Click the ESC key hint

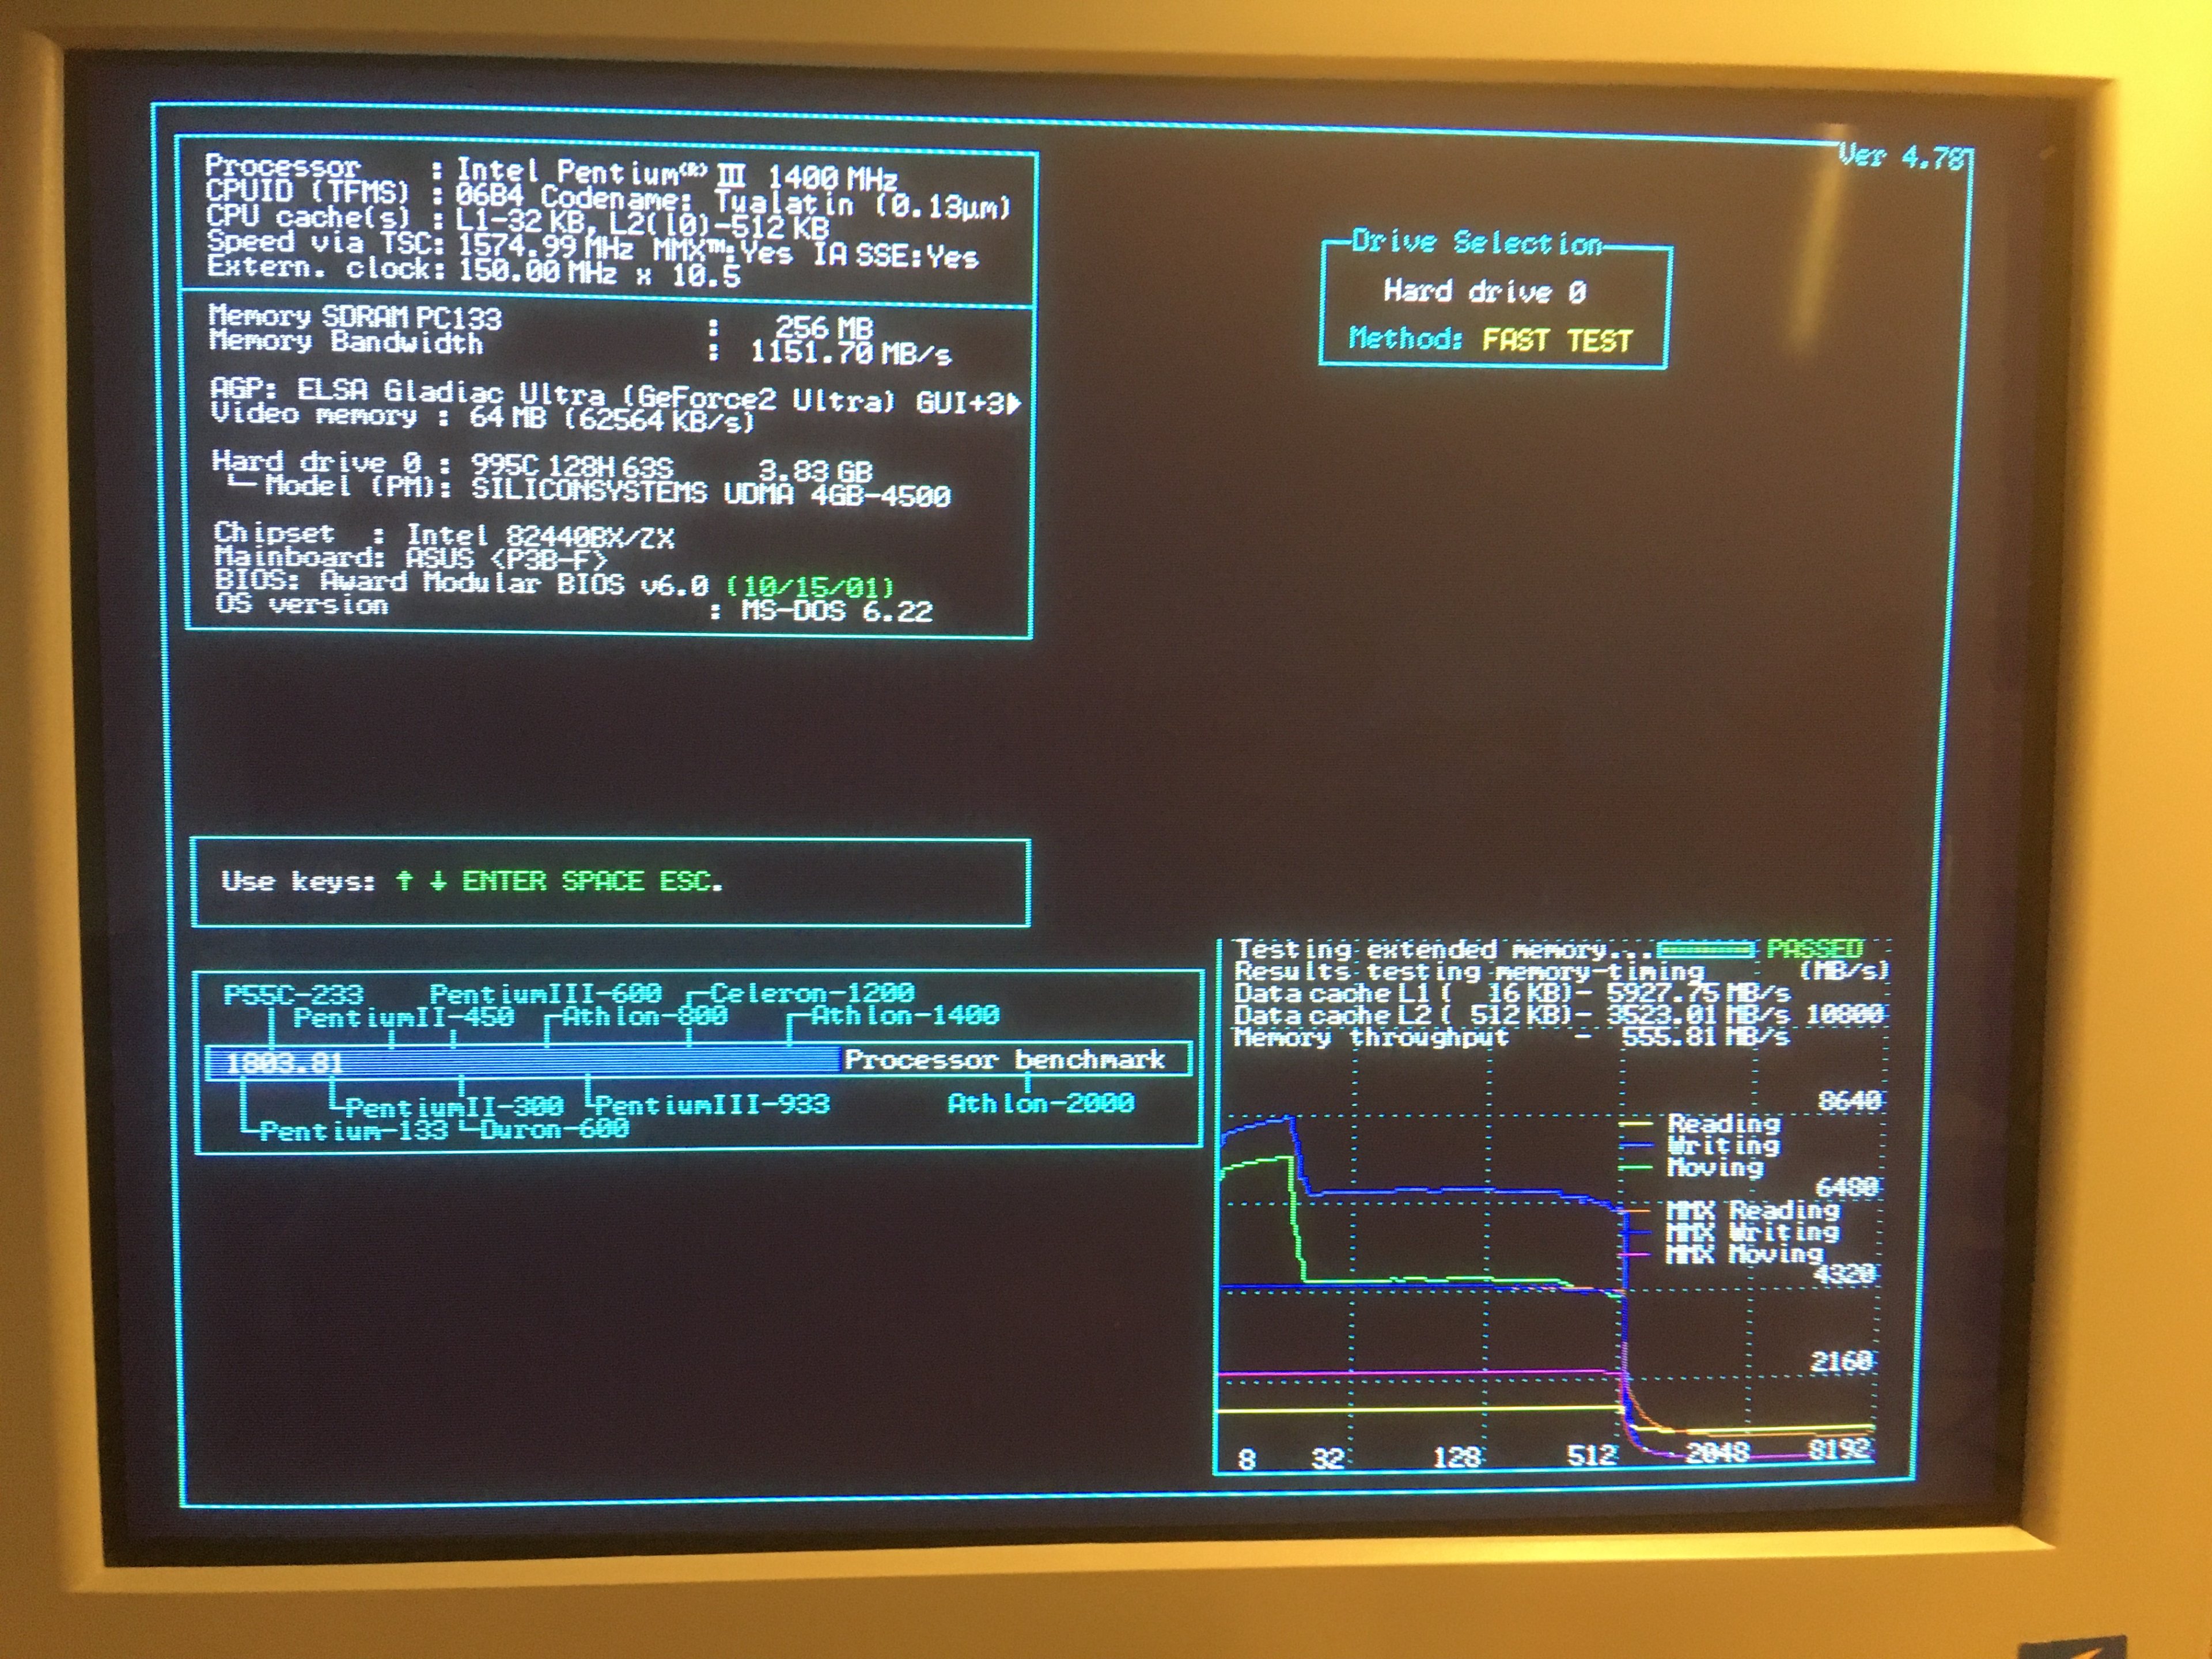(x=687, y=881)
